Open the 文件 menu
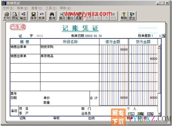Image resolution: width=172 pixels, height=126 pixels. 8,8
